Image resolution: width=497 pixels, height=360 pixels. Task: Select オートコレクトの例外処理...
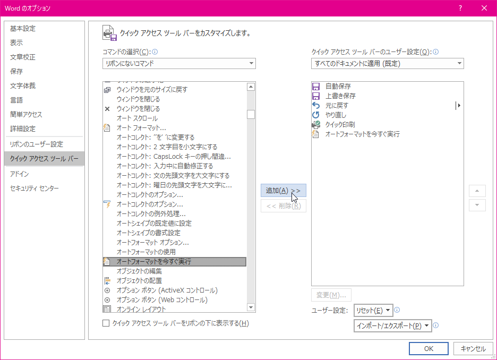coord(175,213)
